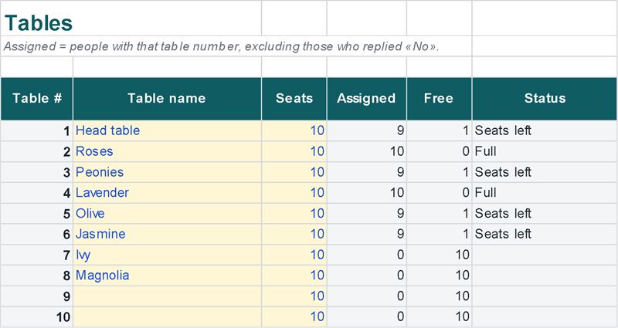
Task: Select table number 6 cell
Action: point(36,235)
